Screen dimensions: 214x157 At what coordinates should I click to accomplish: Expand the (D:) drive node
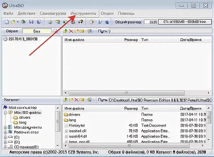coord(5,142)
